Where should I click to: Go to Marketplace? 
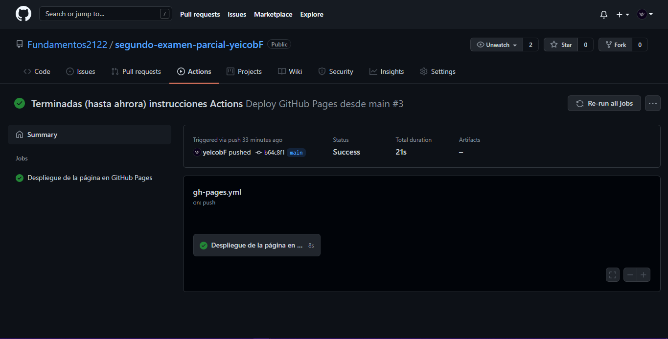[x=273, y=14]
